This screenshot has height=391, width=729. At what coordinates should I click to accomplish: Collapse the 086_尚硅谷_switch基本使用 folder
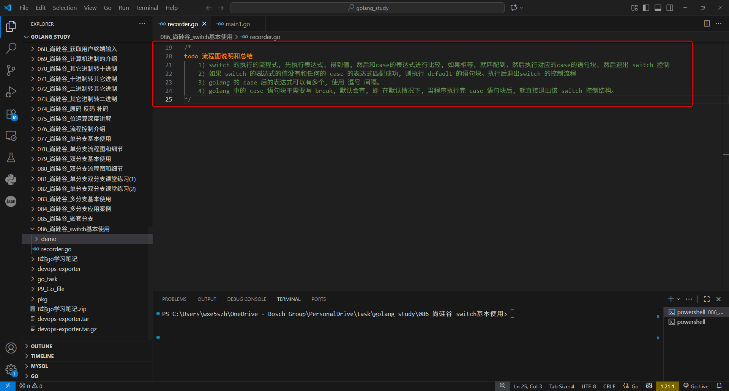[x=87, y=229]
